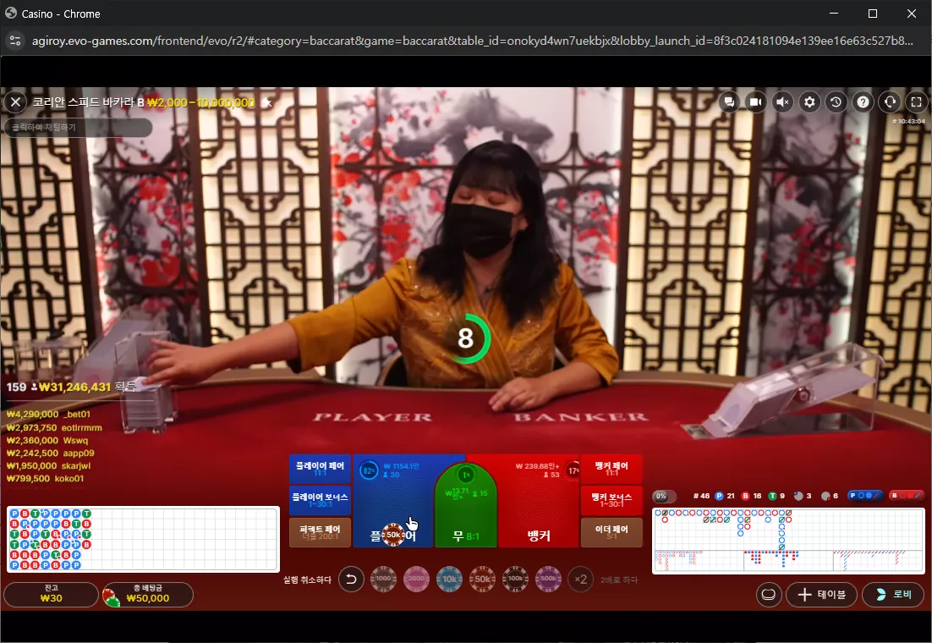Screen dimensions: 932x643
Task: Toggle the video camera icon
Action: click(x=755, y=102)
